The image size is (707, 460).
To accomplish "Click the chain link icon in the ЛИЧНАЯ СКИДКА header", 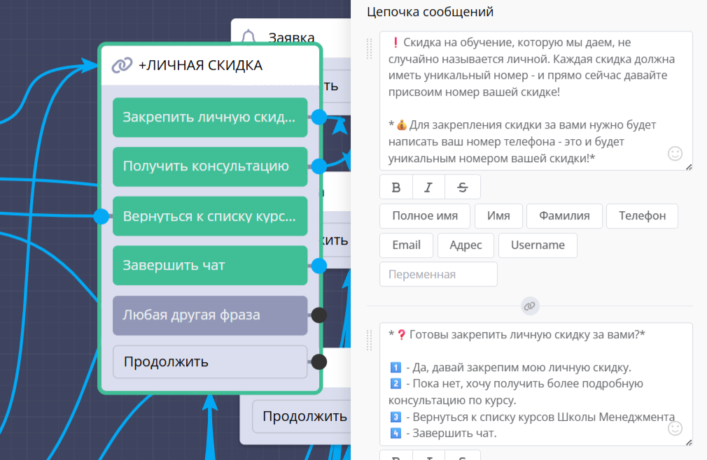I will tap(122, 65).
